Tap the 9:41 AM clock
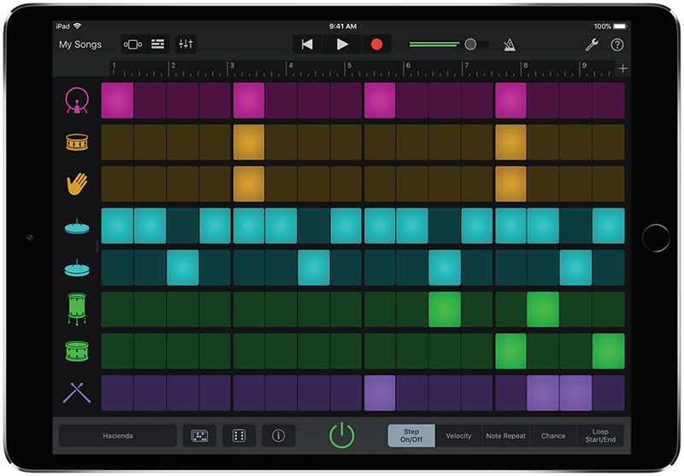Screen dimensions: 684x476 [343, 26]
